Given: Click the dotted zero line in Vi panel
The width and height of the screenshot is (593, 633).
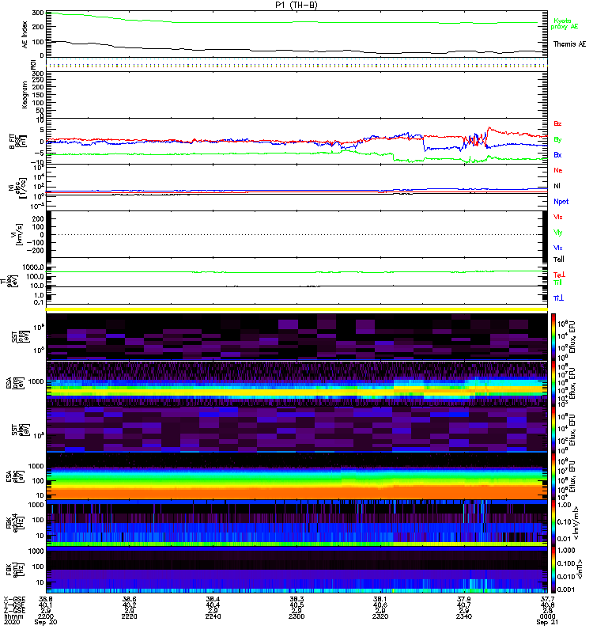Looking at the screenshot, I should (296, 234).
